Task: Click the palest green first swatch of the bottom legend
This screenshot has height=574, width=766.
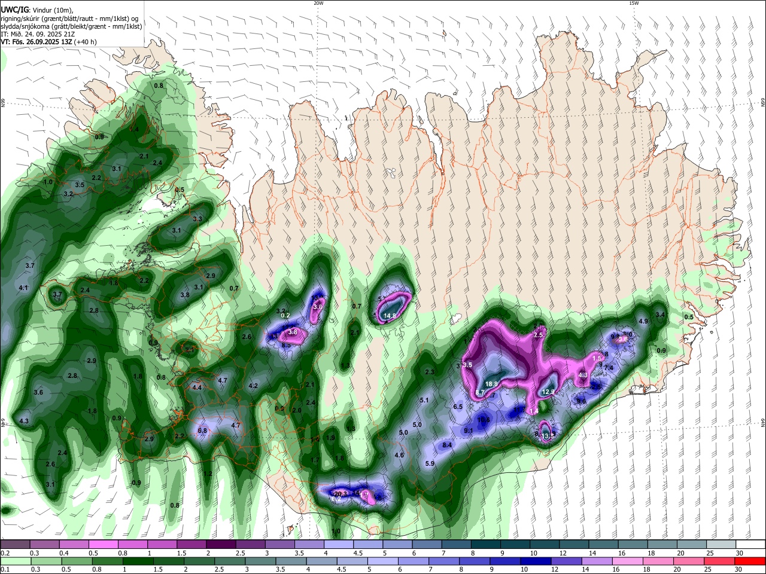Action: click(x=16, y=561)
